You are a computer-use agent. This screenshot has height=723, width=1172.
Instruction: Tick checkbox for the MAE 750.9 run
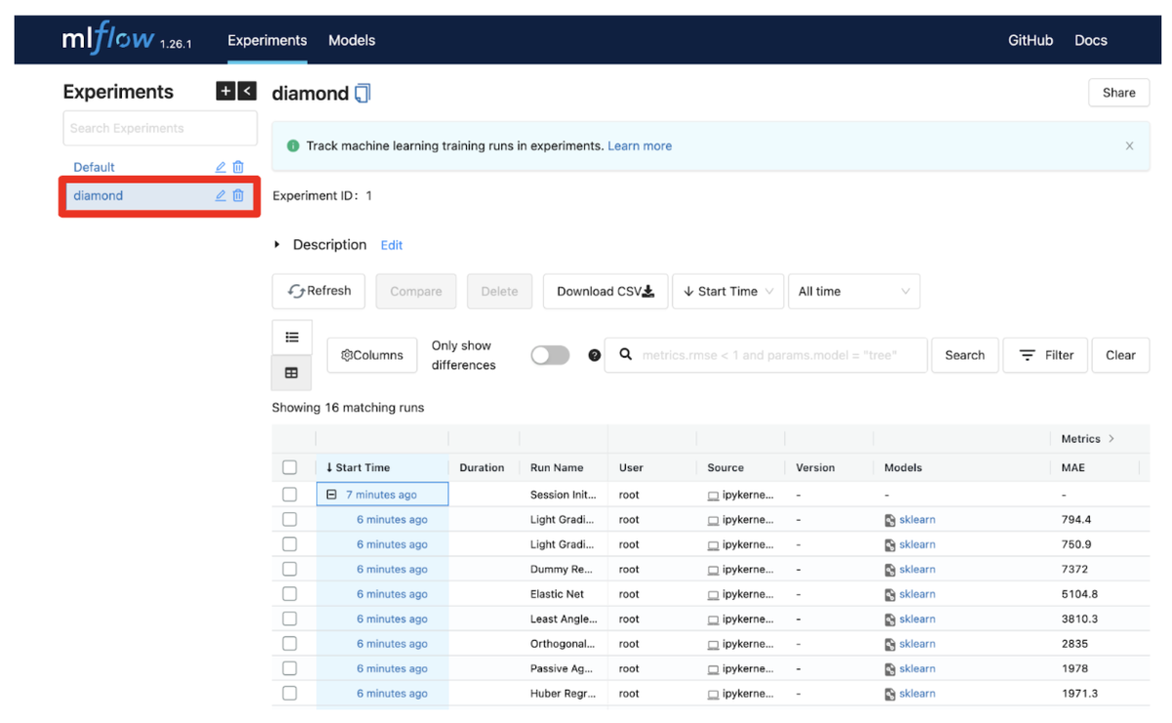289,544
